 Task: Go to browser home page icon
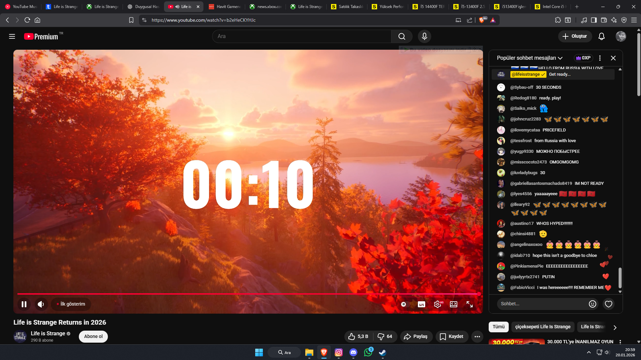pos(37,20)
